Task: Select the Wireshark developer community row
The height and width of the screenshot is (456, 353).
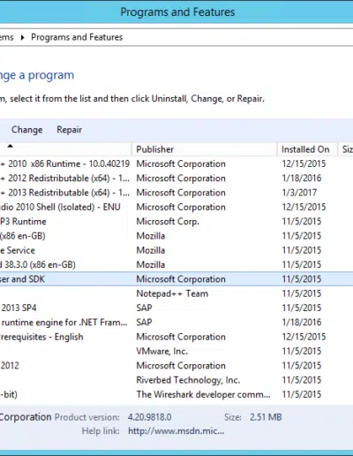Action: coord(176,394)
